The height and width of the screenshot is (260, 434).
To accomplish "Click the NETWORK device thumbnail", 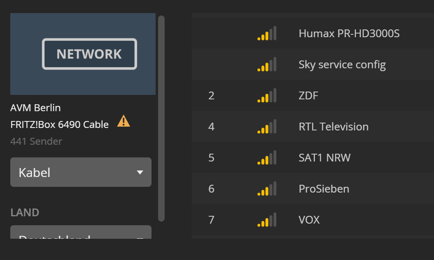I will click(83, 54).
